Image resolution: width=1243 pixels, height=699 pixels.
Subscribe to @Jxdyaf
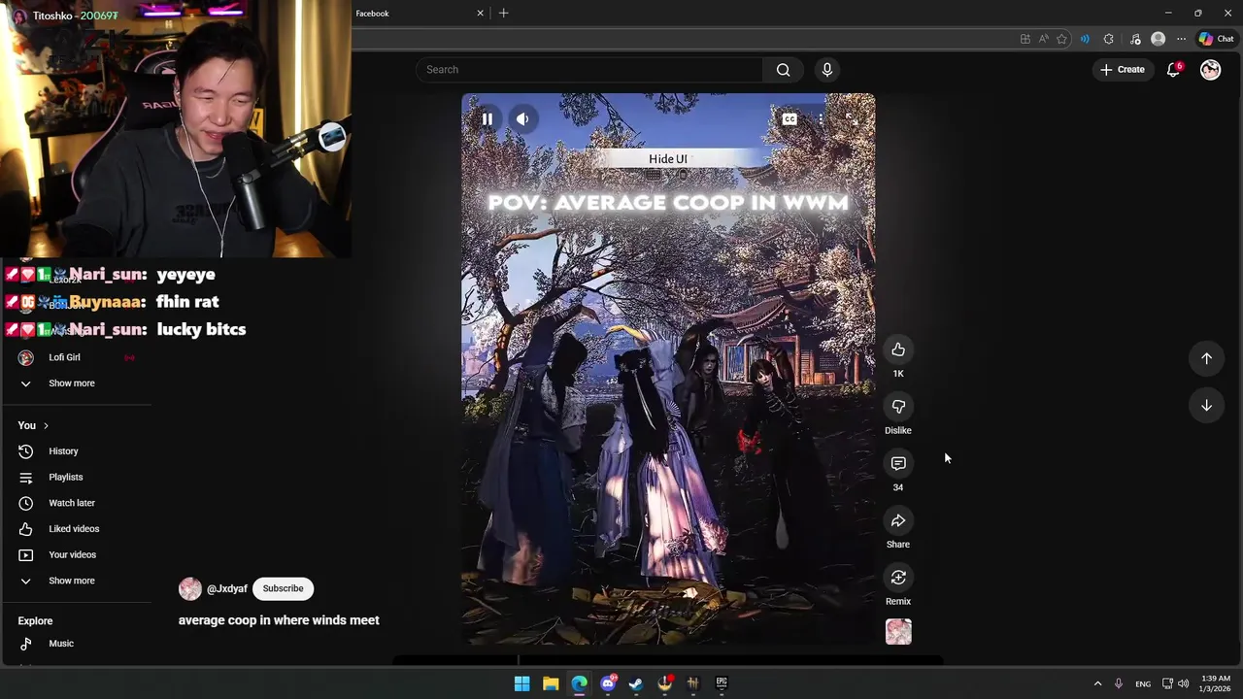click(x=283, y=588)
